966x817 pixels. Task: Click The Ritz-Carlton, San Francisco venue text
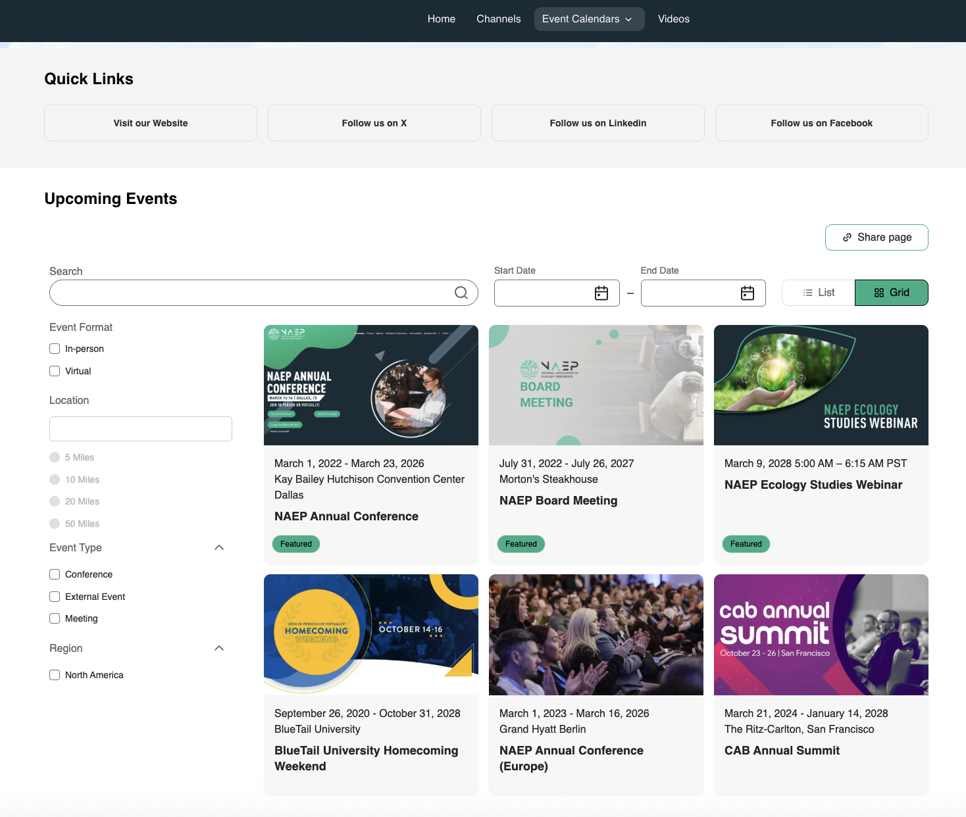pos(800,730)
